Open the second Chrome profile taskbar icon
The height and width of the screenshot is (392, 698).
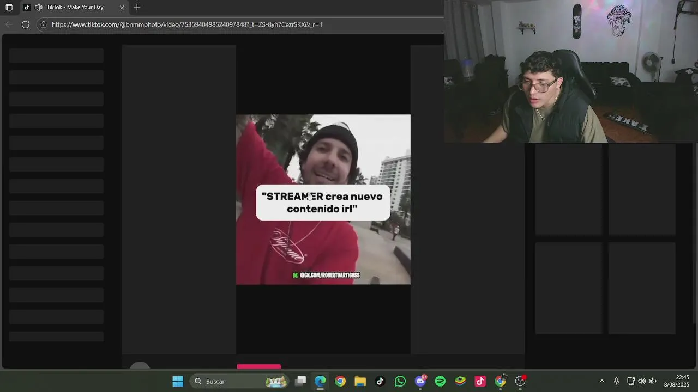[x=501, y=381]
